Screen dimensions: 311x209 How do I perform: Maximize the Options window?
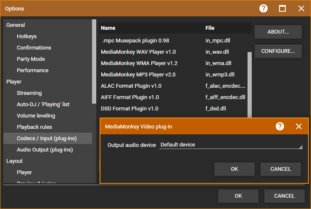[282, 8]
